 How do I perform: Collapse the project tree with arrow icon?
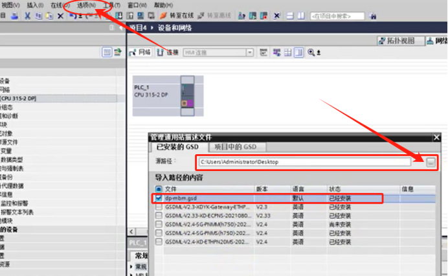(121, 28)
